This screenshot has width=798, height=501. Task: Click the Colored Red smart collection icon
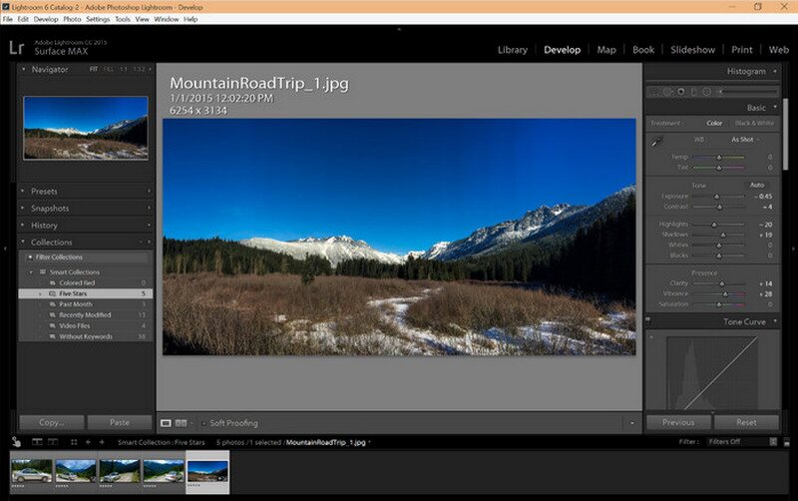(x=53, y=283)
